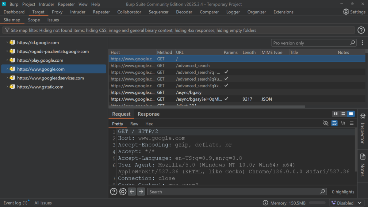The image size is (368, 207).
Task: Click the Burp Suite logo icon
Action: (4, 4)
